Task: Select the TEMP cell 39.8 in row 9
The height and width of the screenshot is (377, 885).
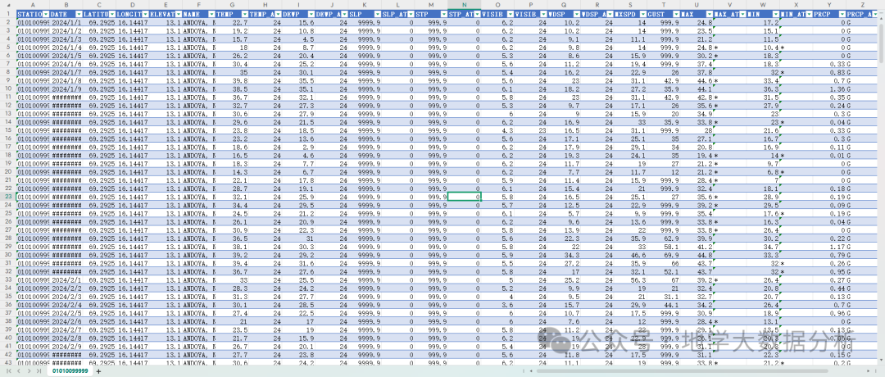Action: 232,81
